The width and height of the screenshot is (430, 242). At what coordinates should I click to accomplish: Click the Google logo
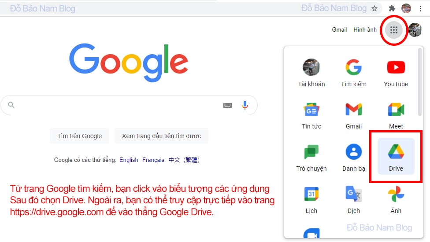point(129,62)
